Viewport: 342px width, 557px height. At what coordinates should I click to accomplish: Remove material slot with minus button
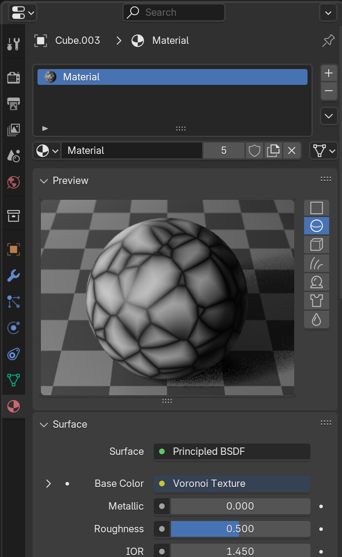coord(329,91)
